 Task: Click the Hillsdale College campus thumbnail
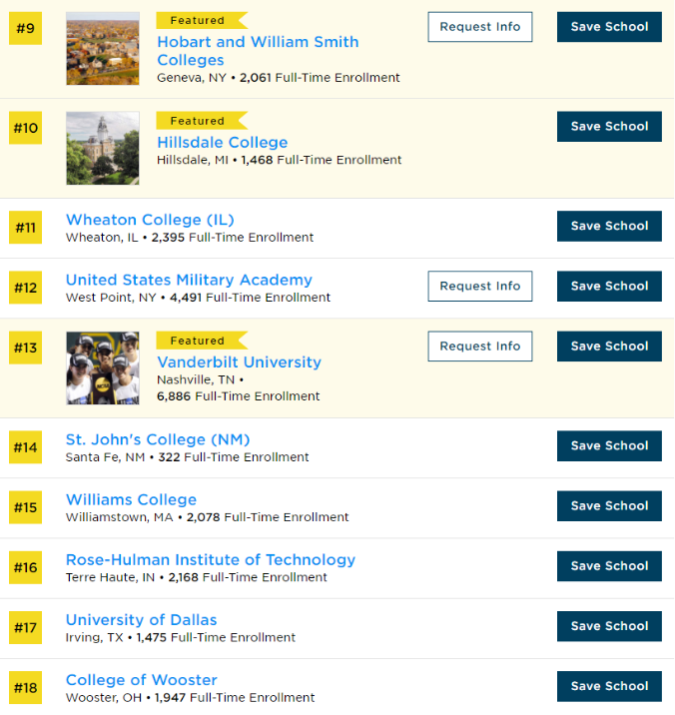(103, 148)
